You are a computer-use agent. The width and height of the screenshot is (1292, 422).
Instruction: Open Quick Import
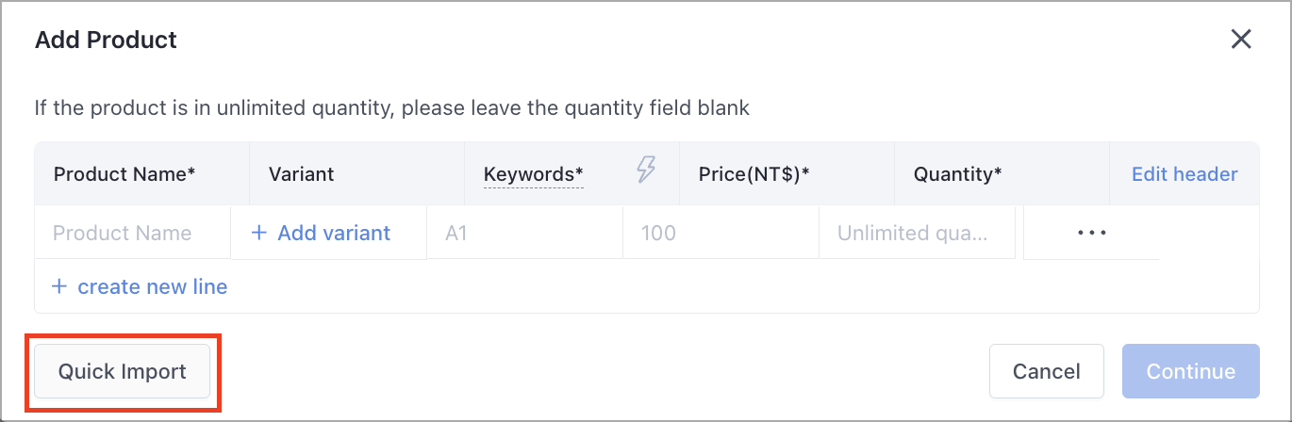pos(123,371)
